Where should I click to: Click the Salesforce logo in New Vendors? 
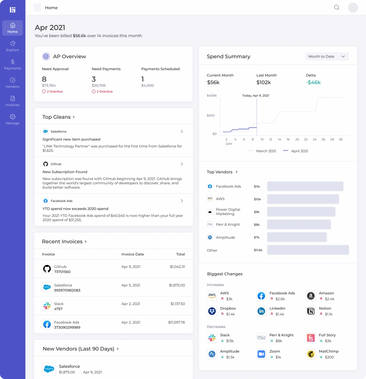[49, 369]
